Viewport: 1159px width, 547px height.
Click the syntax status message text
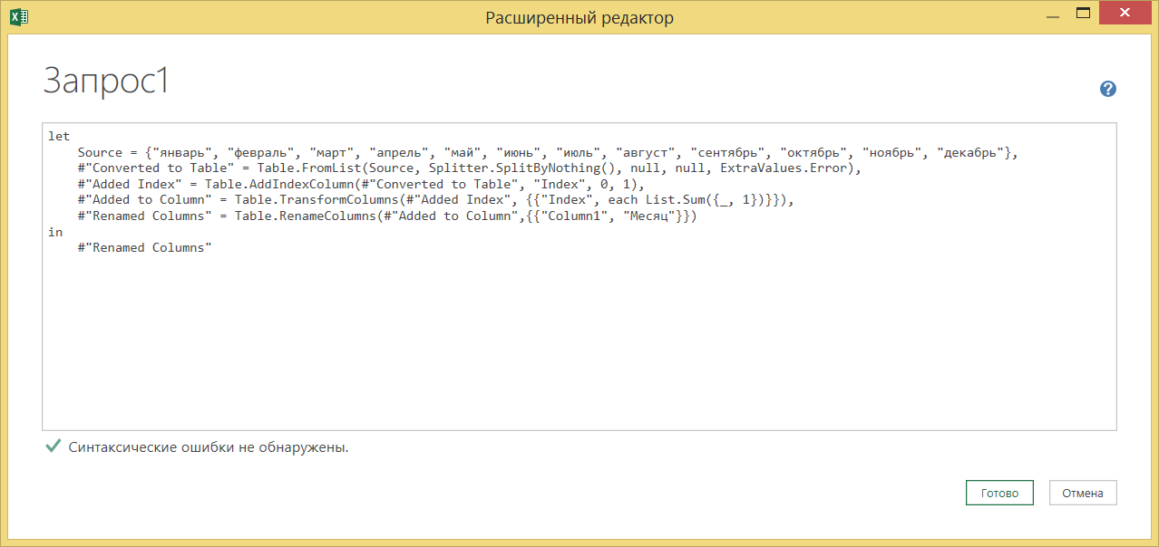pyautogui.click(x=209, y=447)
